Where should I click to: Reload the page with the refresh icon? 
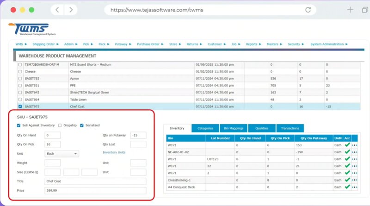coord(308,10)
